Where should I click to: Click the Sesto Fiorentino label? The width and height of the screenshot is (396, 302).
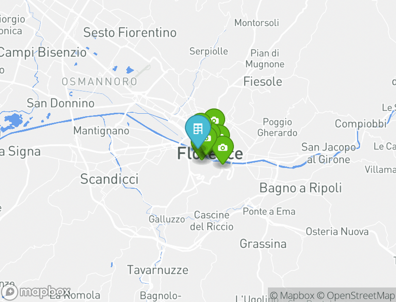coord(130,33)
